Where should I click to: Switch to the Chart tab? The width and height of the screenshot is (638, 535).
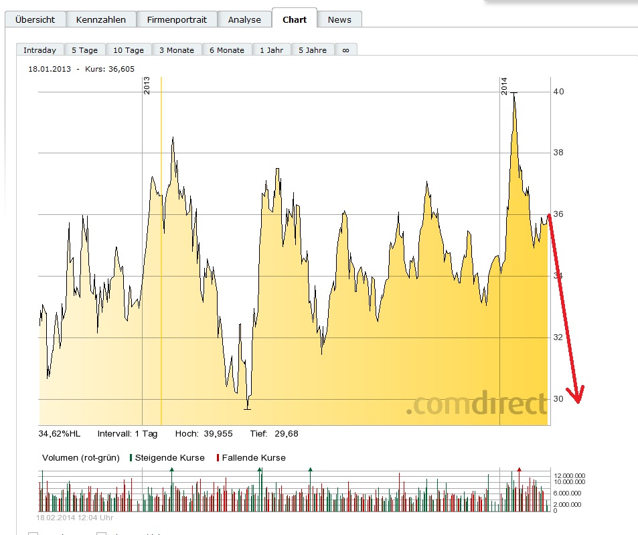click(x=295, y=19)
